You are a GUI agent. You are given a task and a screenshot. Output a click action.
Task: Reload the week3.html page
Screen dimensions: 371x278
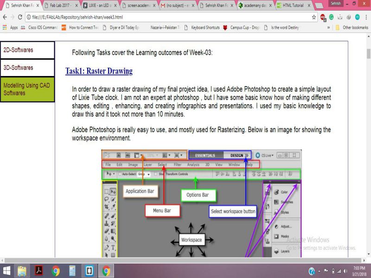[x=20, y=17]
